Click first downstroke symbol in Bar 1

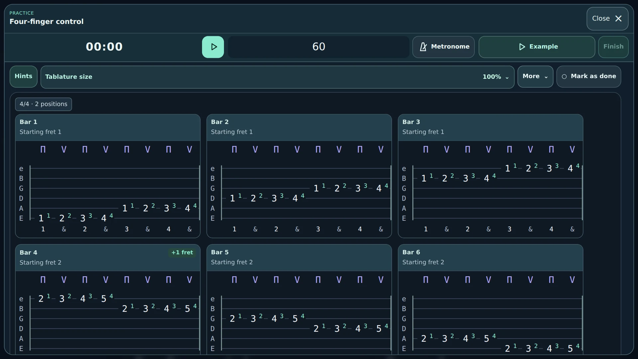click(x=43, y=150)
